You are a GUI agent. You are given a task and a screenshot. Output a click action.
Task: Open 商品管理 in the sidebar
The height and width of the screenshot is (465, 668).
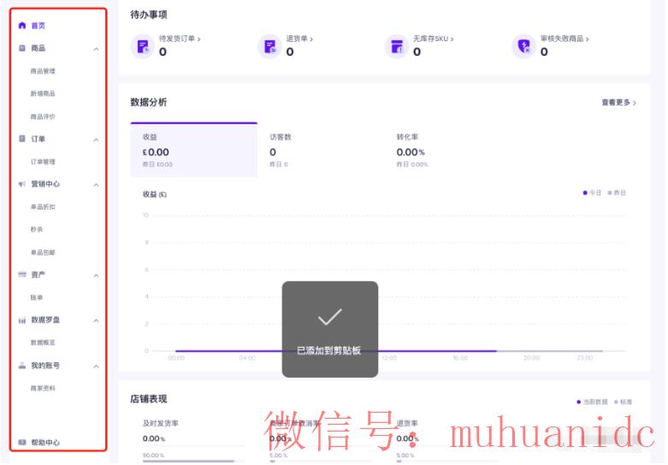click(x=43, y=71)
